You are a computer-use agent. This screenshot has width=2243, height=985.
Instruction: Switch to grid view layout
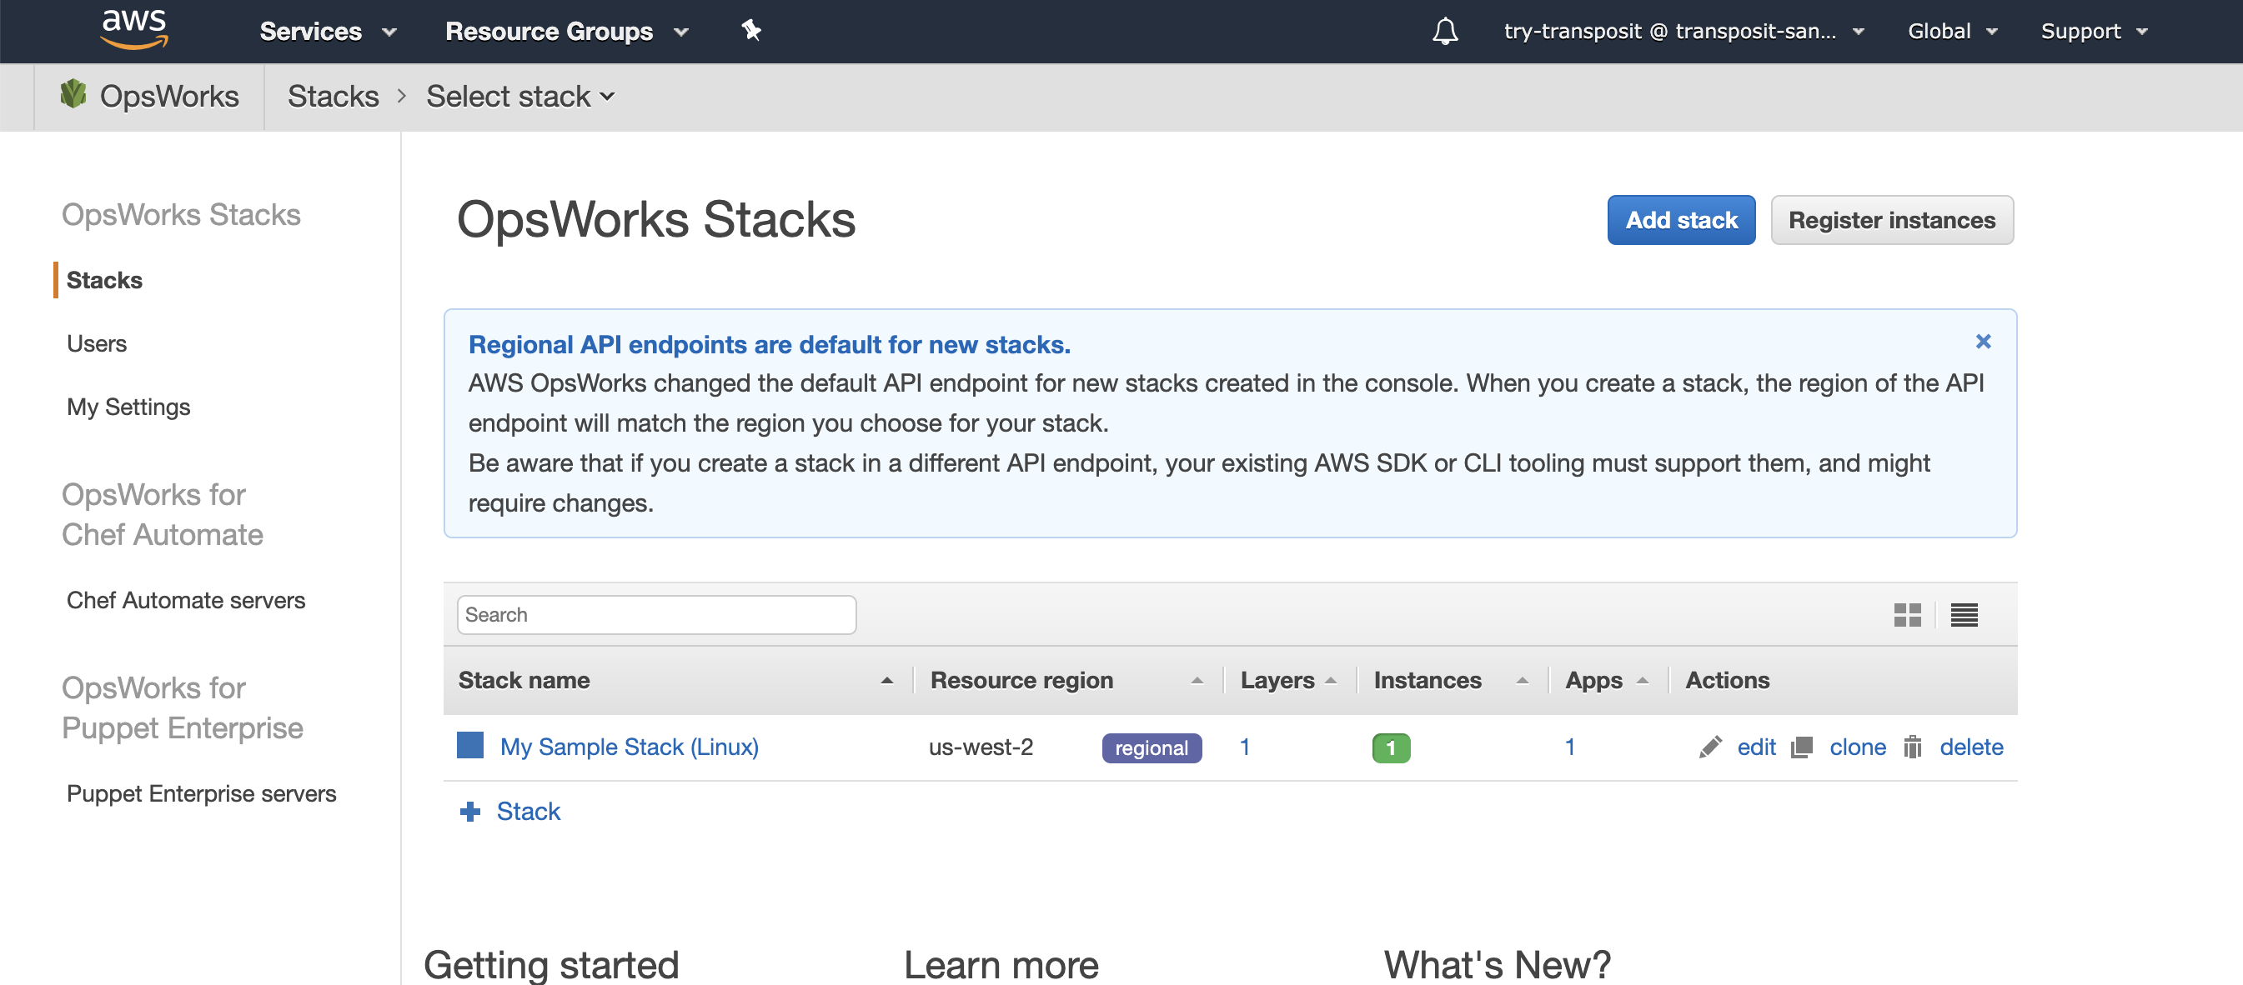pos(1907,614)
